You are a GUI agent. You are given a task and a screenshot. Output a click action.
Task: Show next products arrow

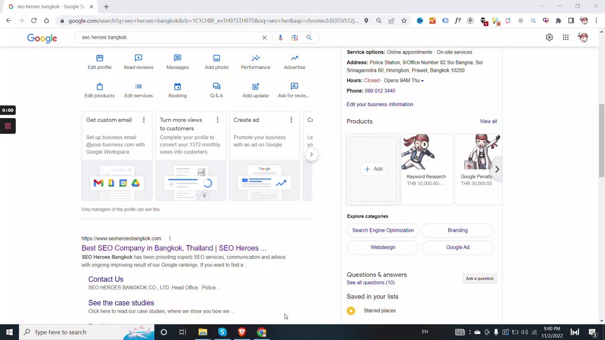click(497, 169)
